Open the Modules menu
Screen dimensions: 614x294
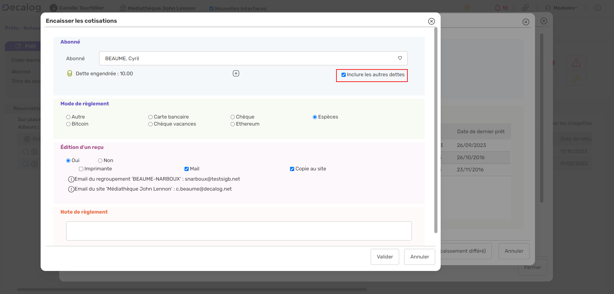point(565,8)
